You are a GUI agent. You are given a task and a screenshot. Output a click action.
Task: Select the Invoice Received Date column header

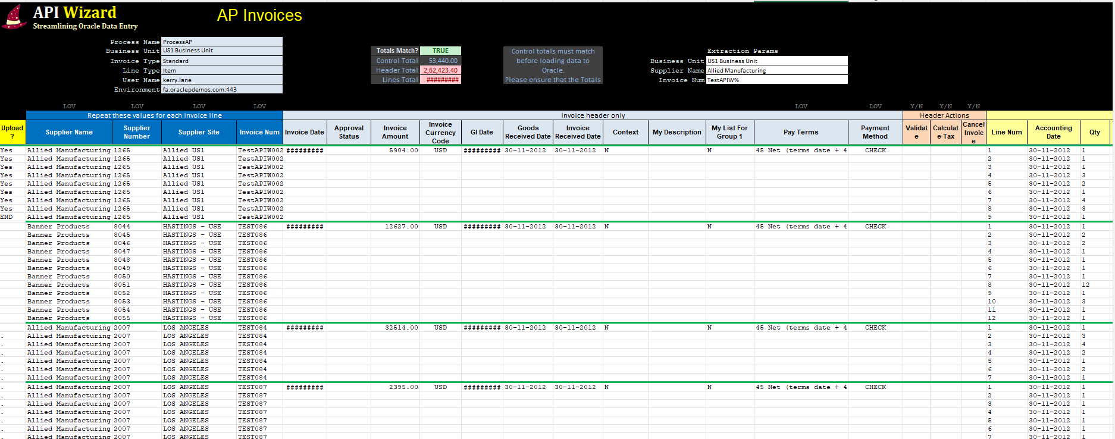pyautogui.click(x=578, y=132)
